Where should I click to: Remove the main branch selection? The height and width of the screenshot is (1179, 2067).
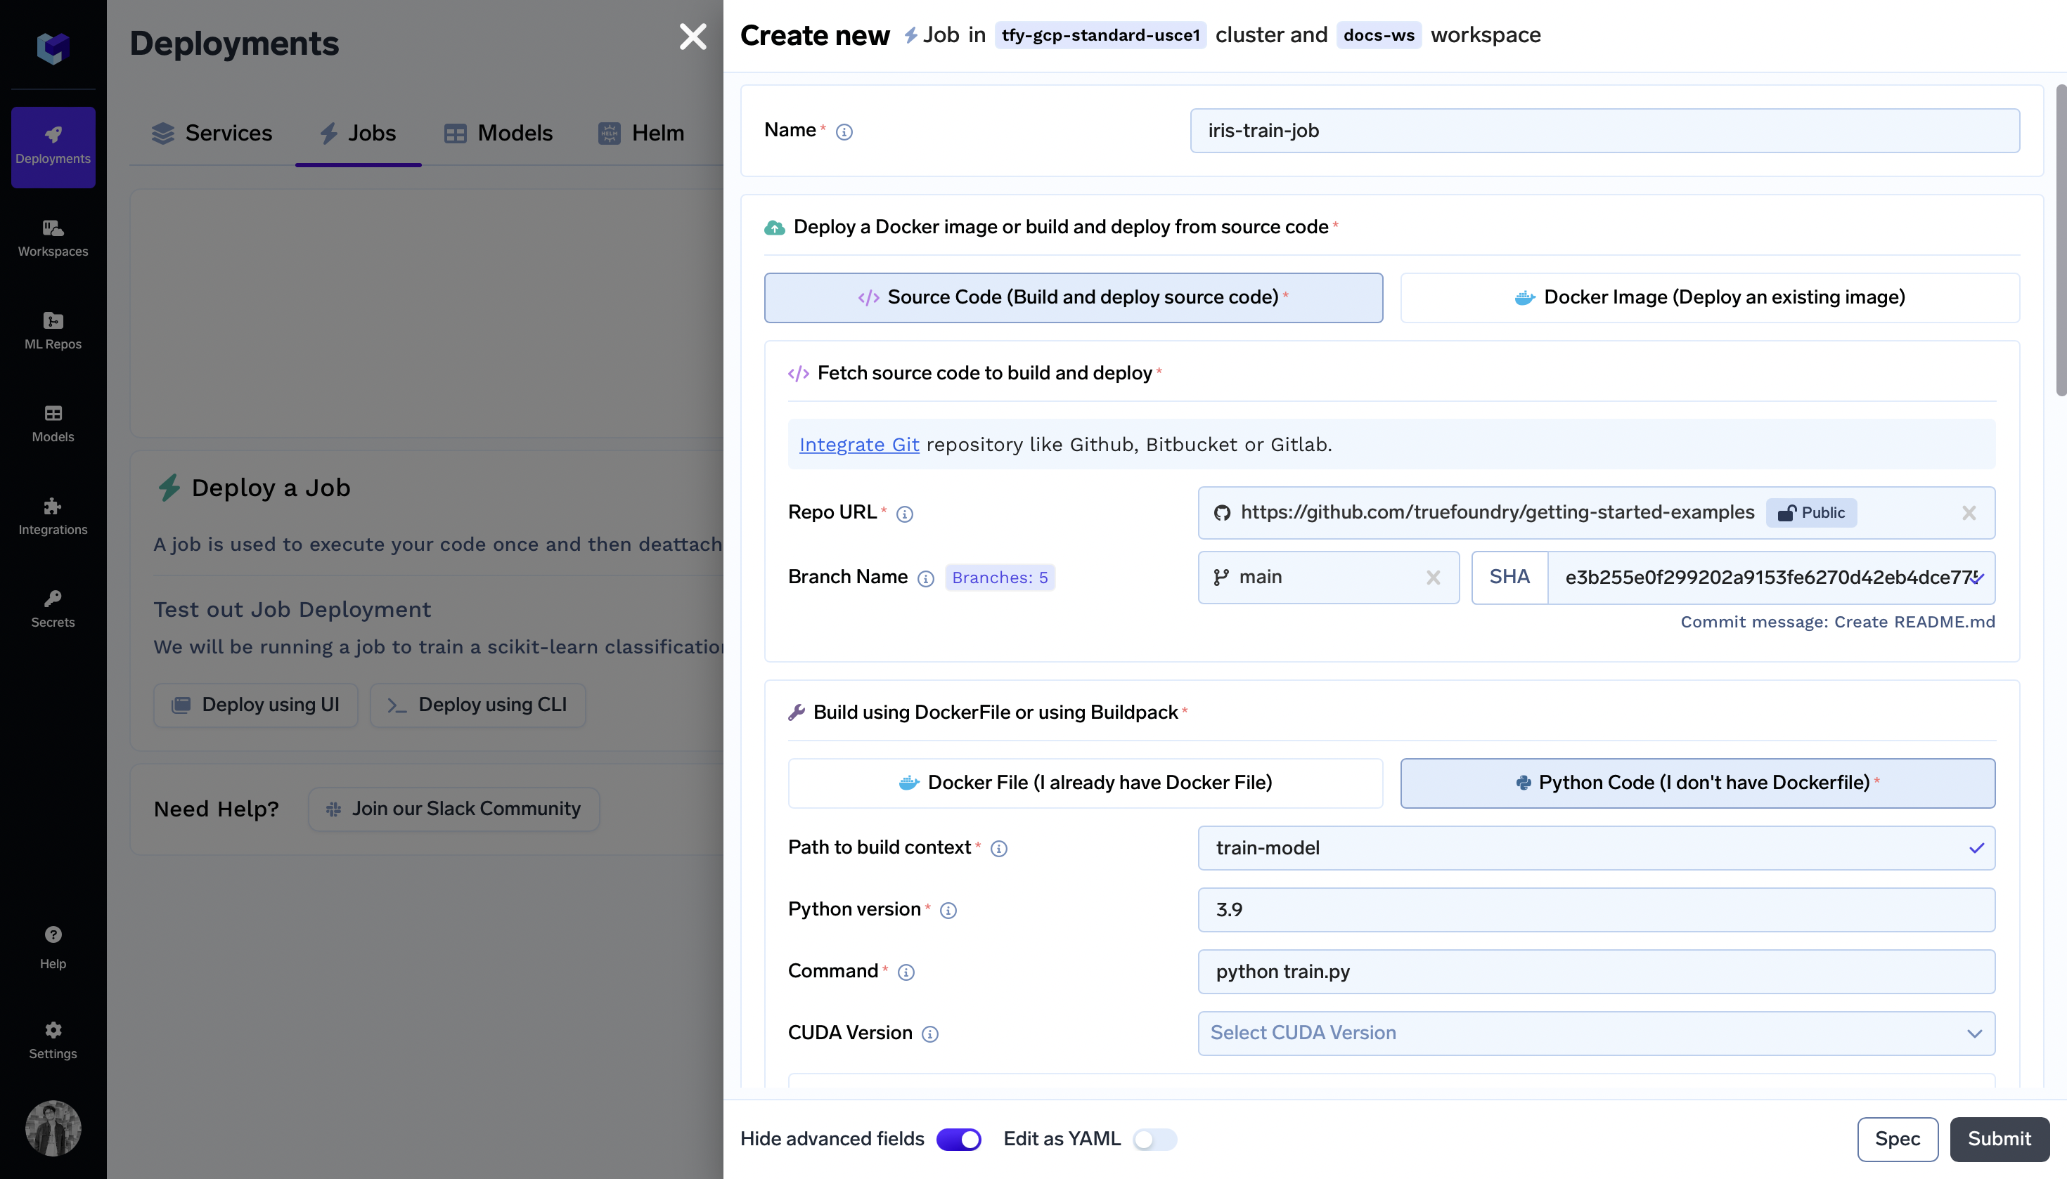coord(1433,578)
